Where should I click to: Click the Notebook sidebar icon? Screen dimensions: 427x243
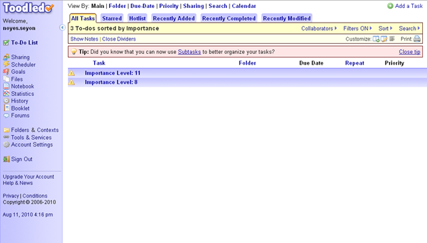point(6,87)
